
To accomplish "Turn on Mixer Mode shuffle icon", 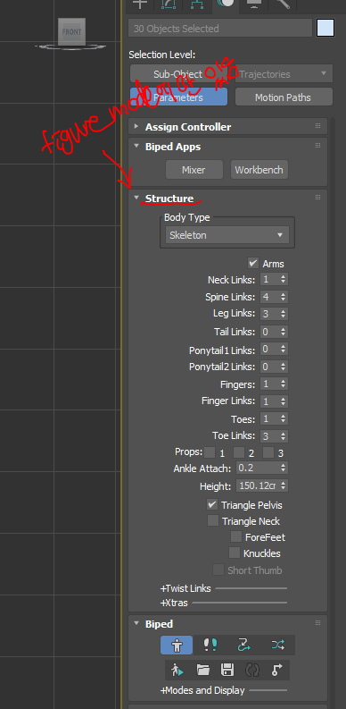I will click(x=277, y=645).
